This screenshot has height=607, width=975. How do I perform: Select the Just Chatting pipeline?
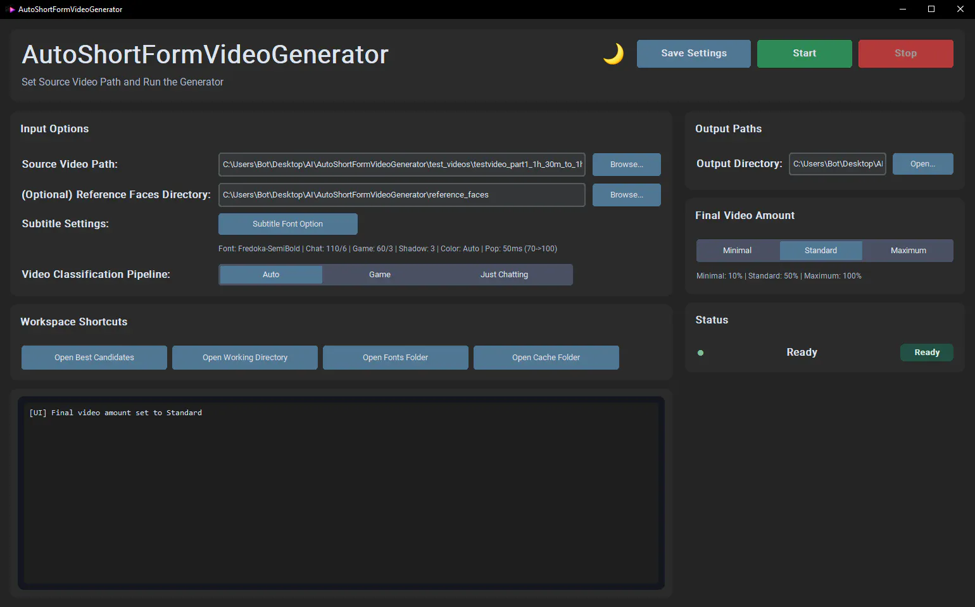pos(505,275)
